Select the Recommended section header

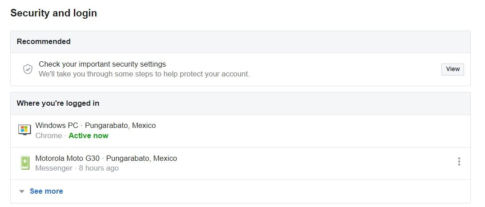44,41
